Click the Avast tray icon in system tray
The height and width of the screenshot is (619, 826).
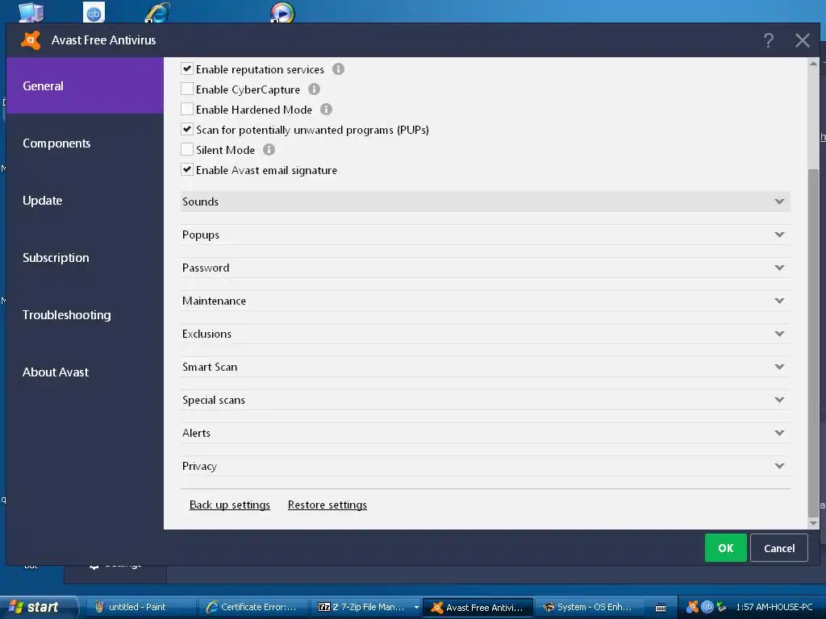(x=692, y=607)
